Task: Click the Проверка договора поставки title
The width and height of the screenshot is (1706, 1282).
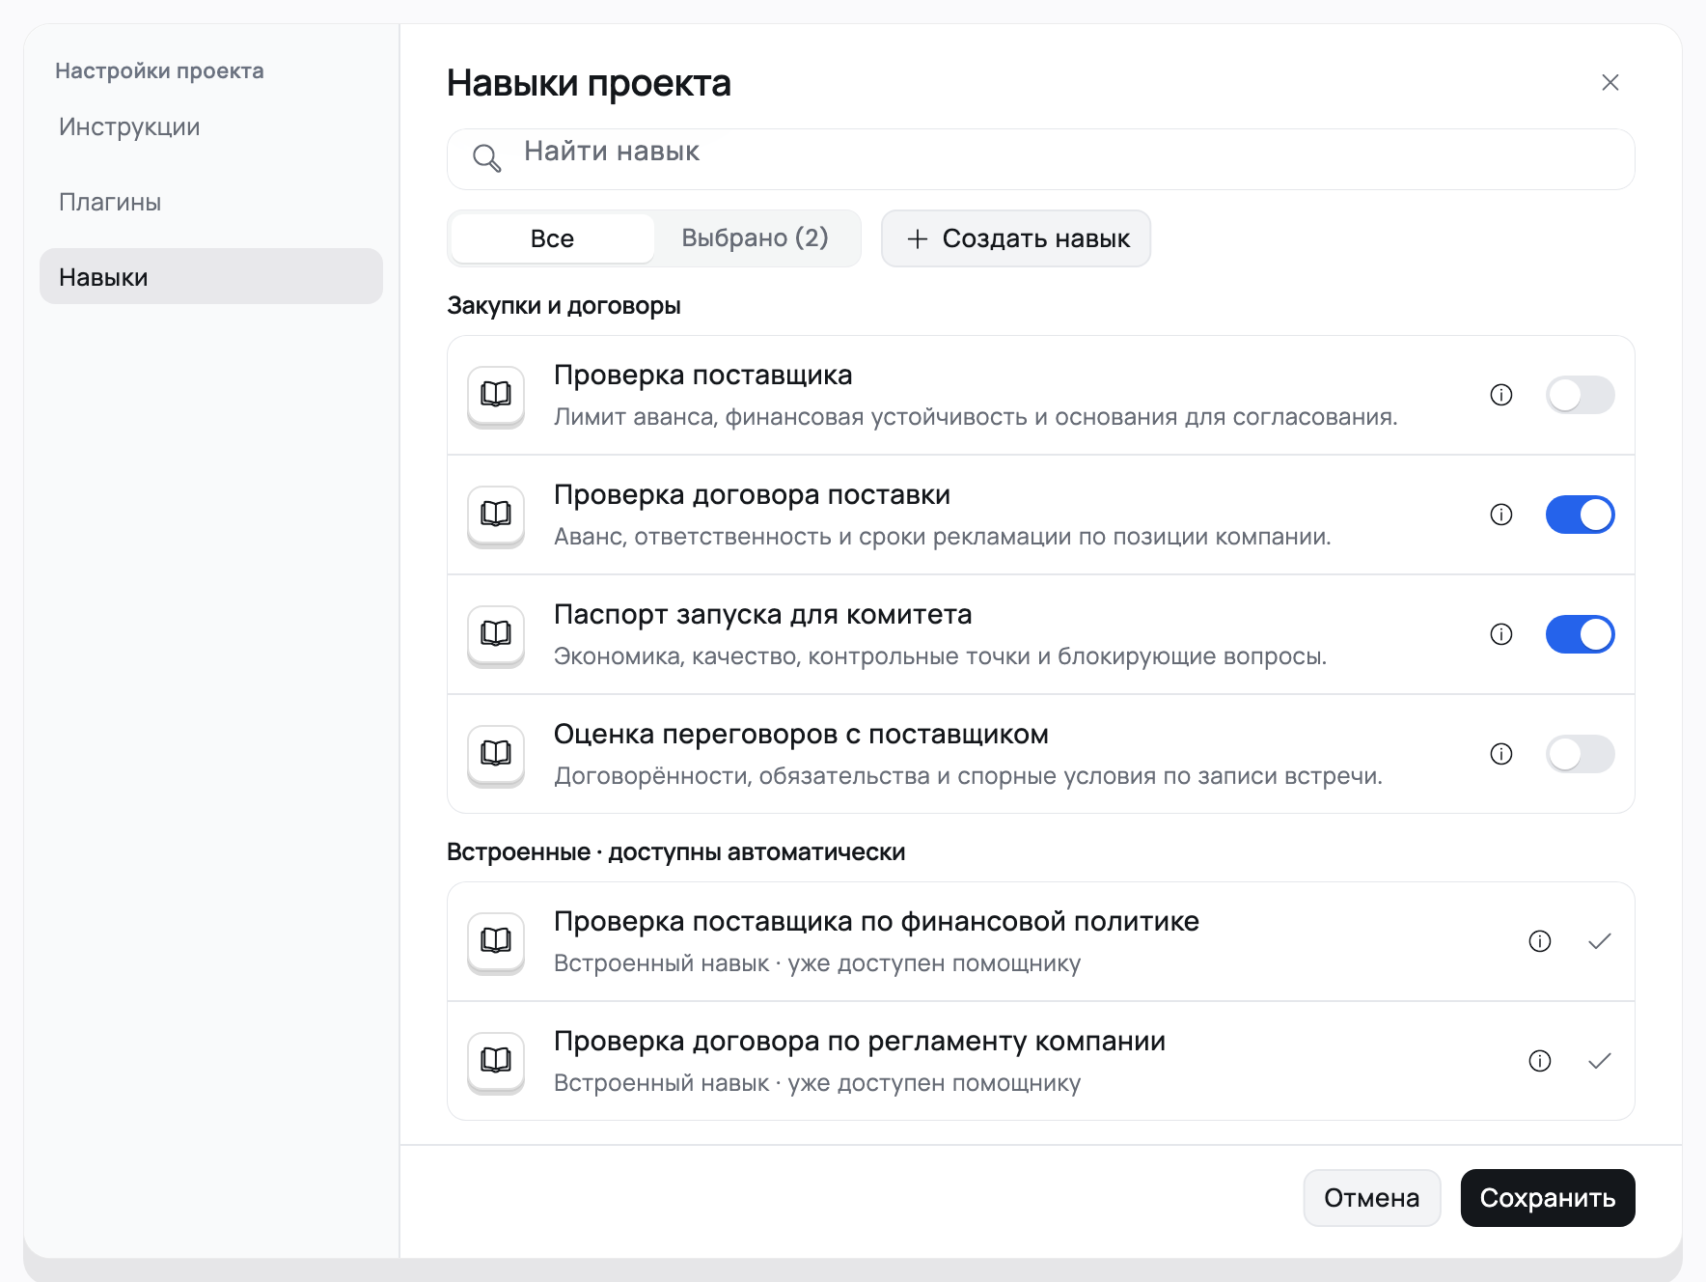Action: [x=752, y=494]
